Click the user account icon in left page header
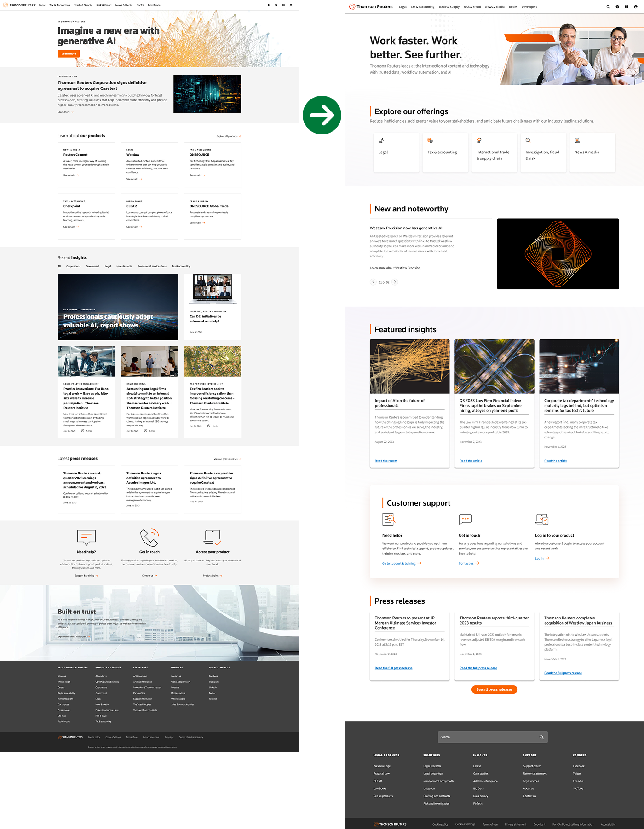The width and height of the screenshot is (644, 829). coord(291,5)
